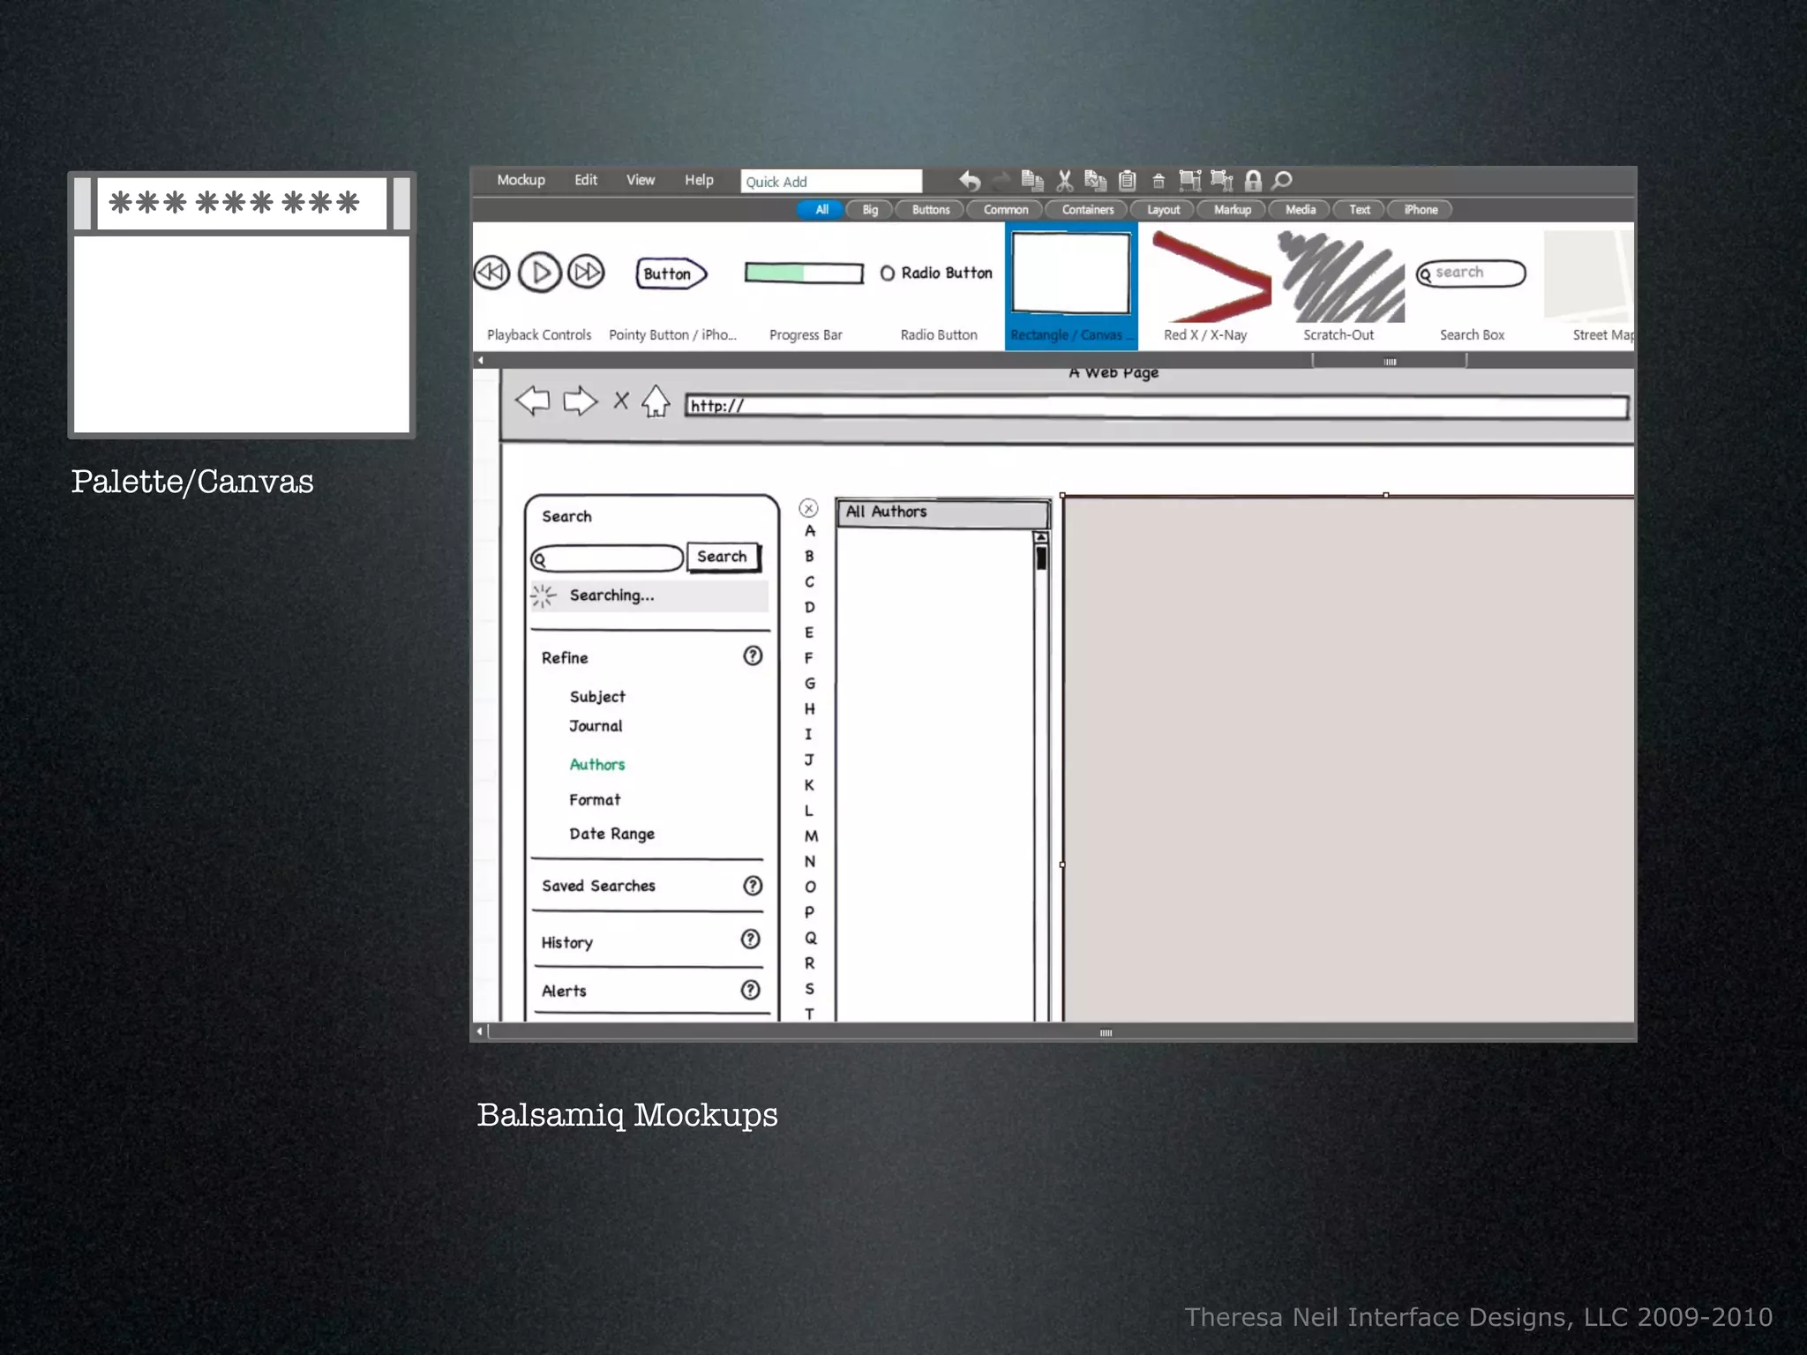
Task: Click the http:// address bar
Action: (1157, 407)
